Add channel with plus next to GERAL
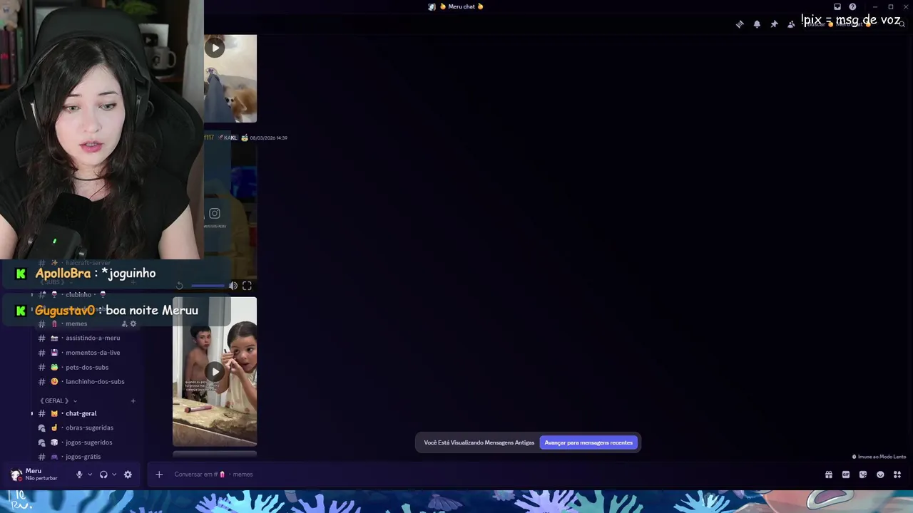 pos(133,401)
